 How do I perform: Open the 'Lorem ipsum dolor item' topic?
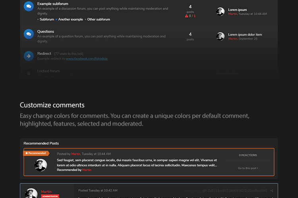tap(245, 34)
